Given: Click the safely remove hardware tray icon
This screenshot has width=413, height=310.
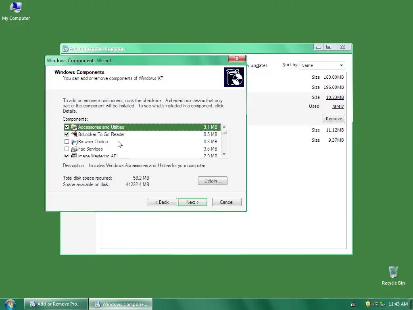Looking at the screenshot, I should (382, 304).
